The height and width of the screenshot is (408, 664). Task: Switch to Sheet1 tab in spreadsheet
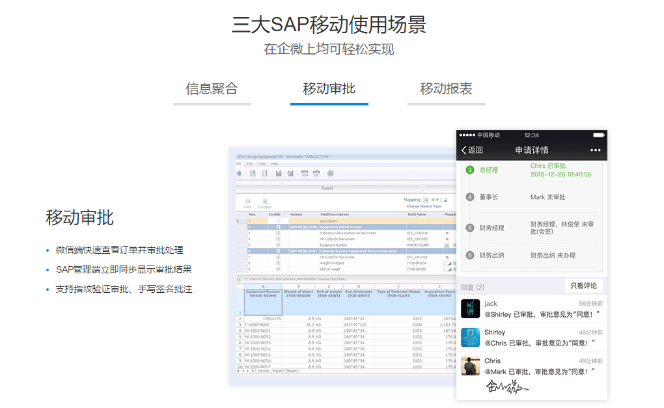point(264,371)
